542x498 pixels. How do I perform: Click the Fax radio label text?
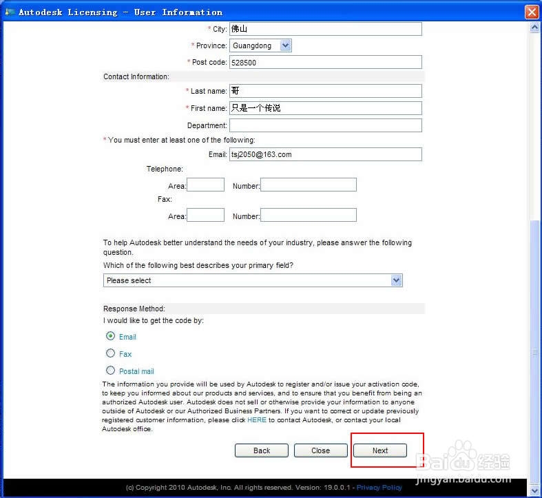[x=125, y=354]
